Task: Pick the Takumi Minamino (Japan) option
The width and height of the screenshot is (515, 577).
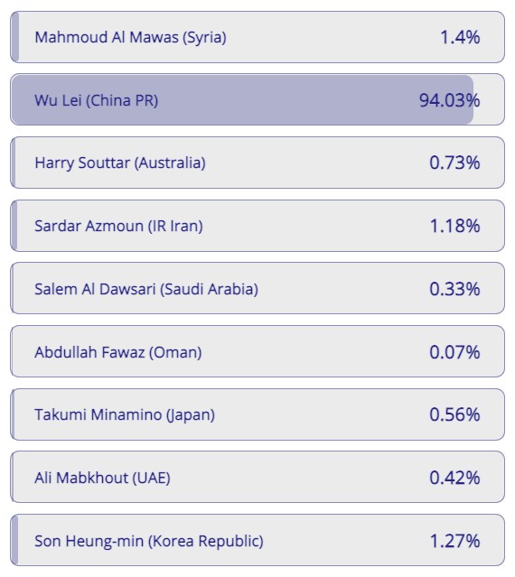Action: point(257,414)
